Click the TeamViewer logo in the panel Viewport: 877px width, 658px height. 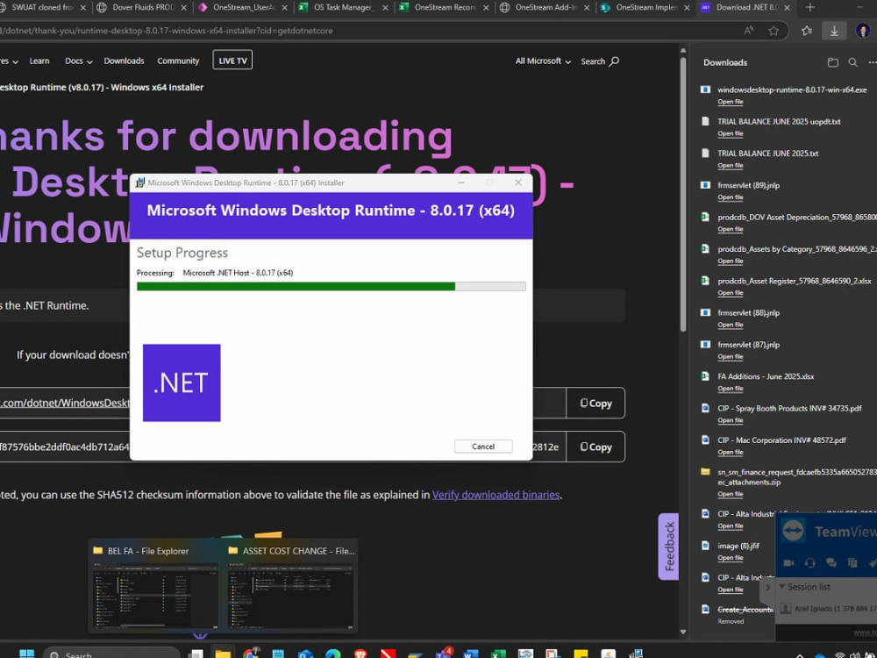pyautogui.click(x=793, y=531)
